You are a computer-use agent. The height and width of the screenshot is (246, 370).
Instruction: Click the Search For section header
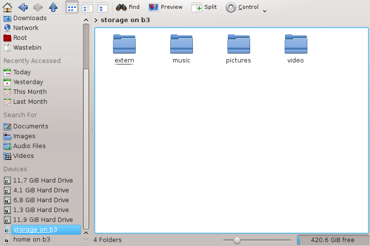(x=20, y=115)
